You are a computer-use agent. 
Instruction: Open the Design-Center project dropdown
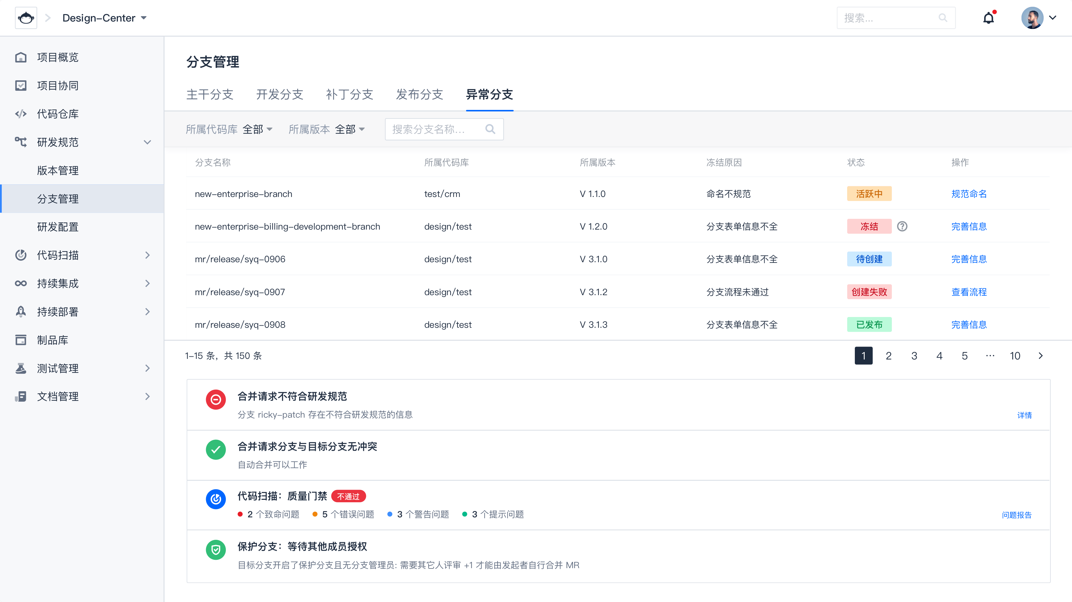click(x=104, y=18)
